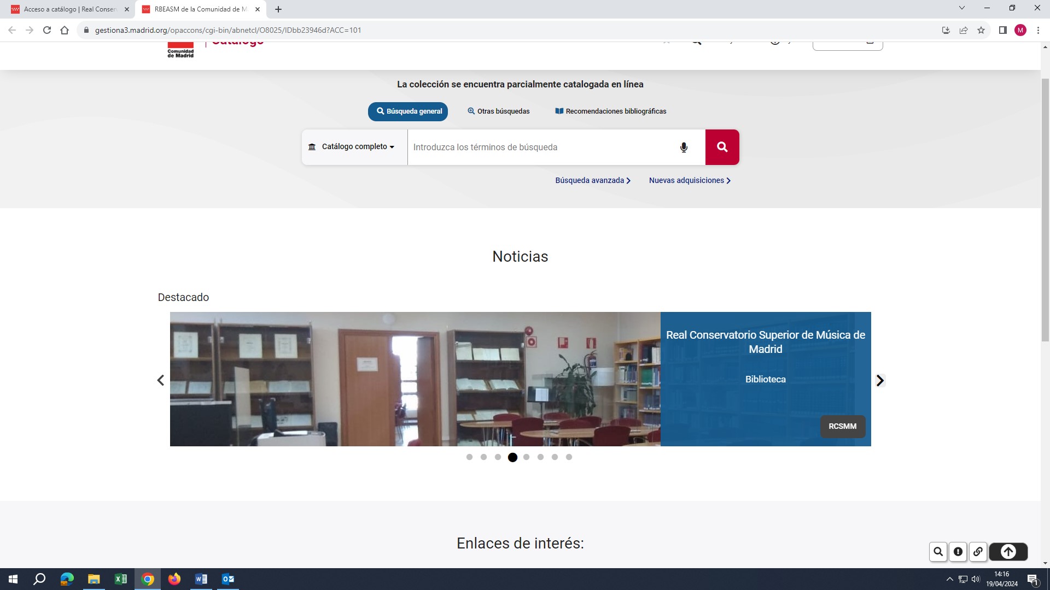1050x590 pixels.
Task: Open the Catálogo completo dropdown
Action: (x=353, y=146)
